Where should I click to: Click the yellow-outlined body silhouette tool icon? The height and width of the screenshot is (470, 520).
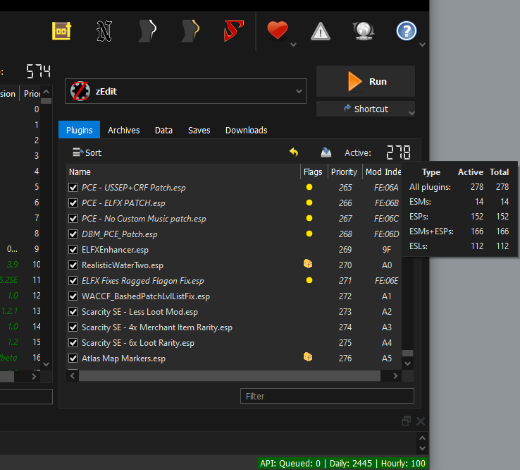coord(190,31)
